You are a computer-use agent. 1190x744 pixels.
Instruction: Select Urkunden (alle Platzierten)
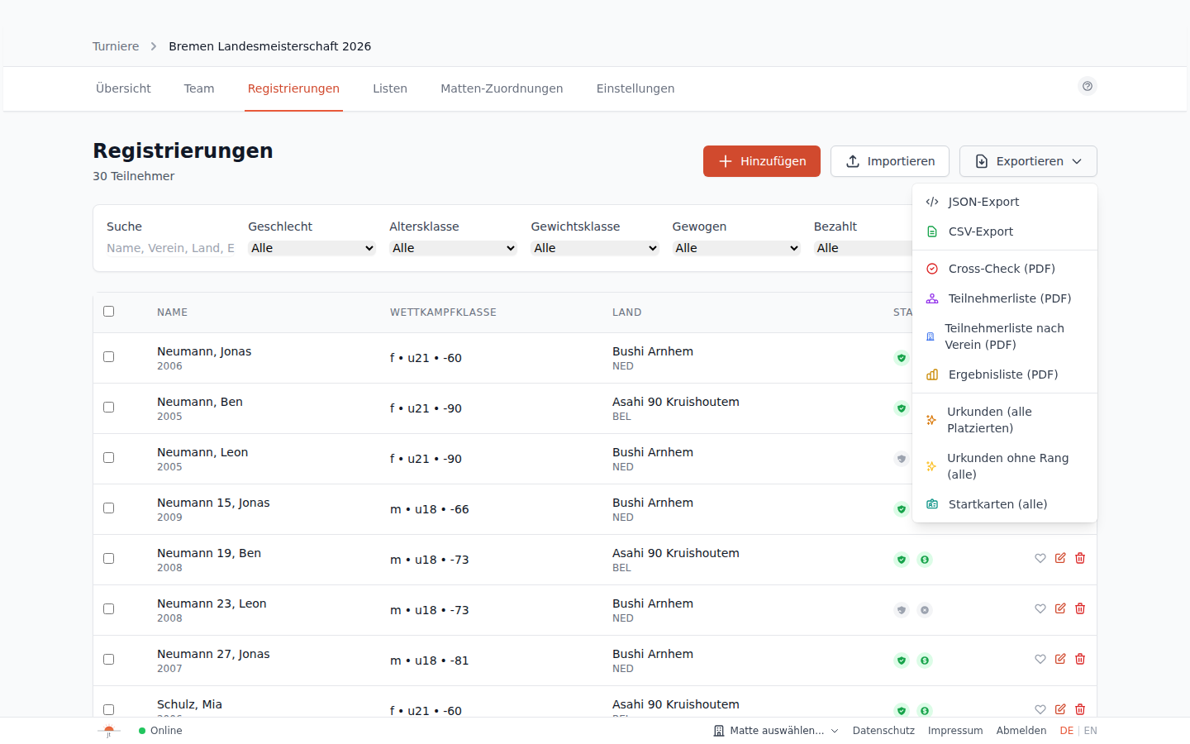[1005, 420]
